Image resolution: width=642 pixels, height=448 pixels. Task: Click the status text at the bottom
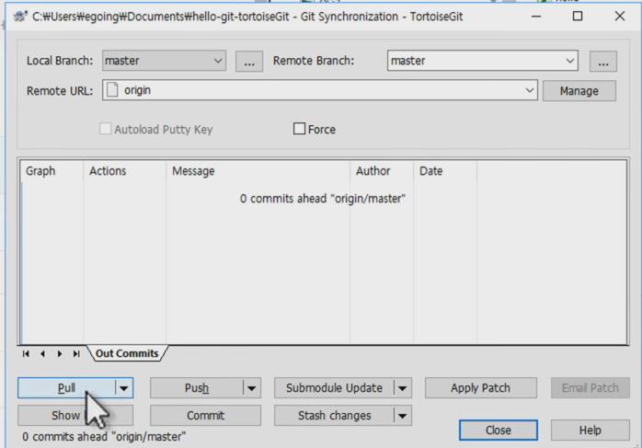coord(104,437)
